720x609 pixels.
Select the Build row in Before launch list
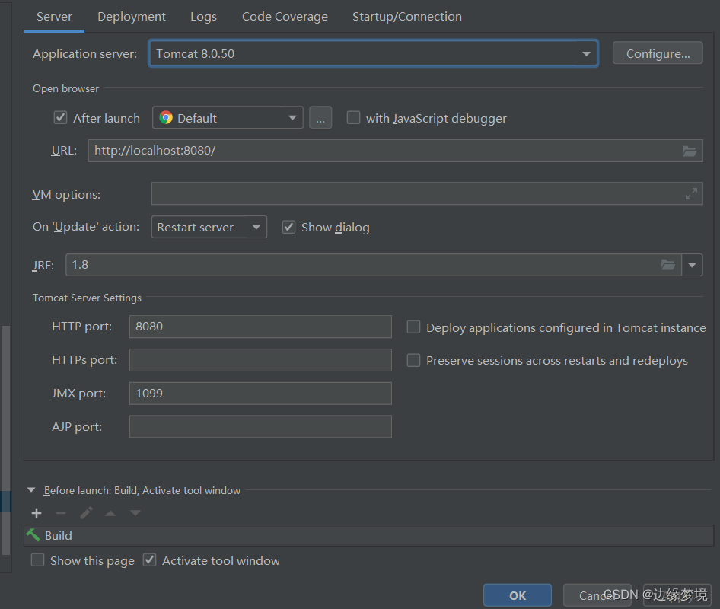(x=368, y=535)
